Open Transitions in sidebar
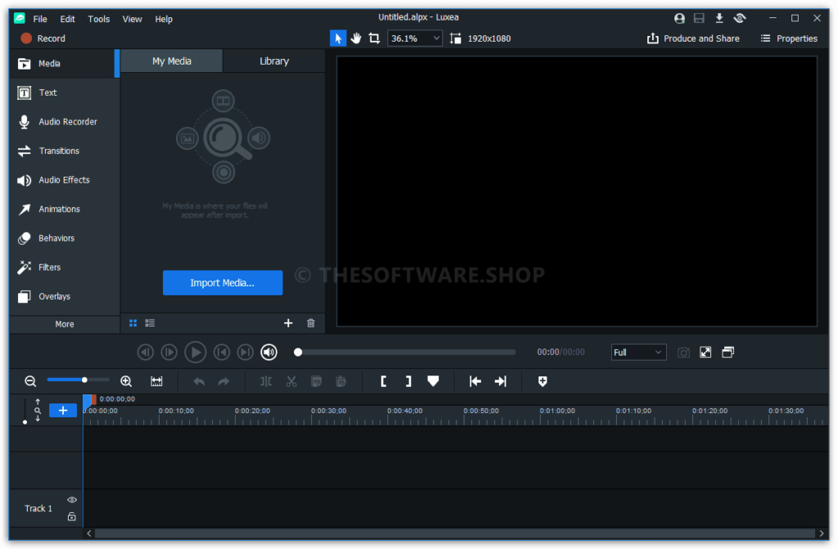The image size is (838, 549). [64, 151]
